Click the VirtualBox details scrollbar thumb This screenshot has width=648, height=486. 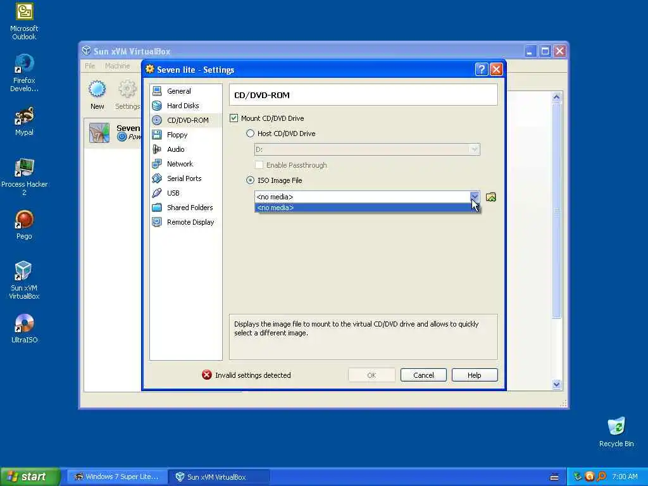pyautogui.click(x=556, y=210)
